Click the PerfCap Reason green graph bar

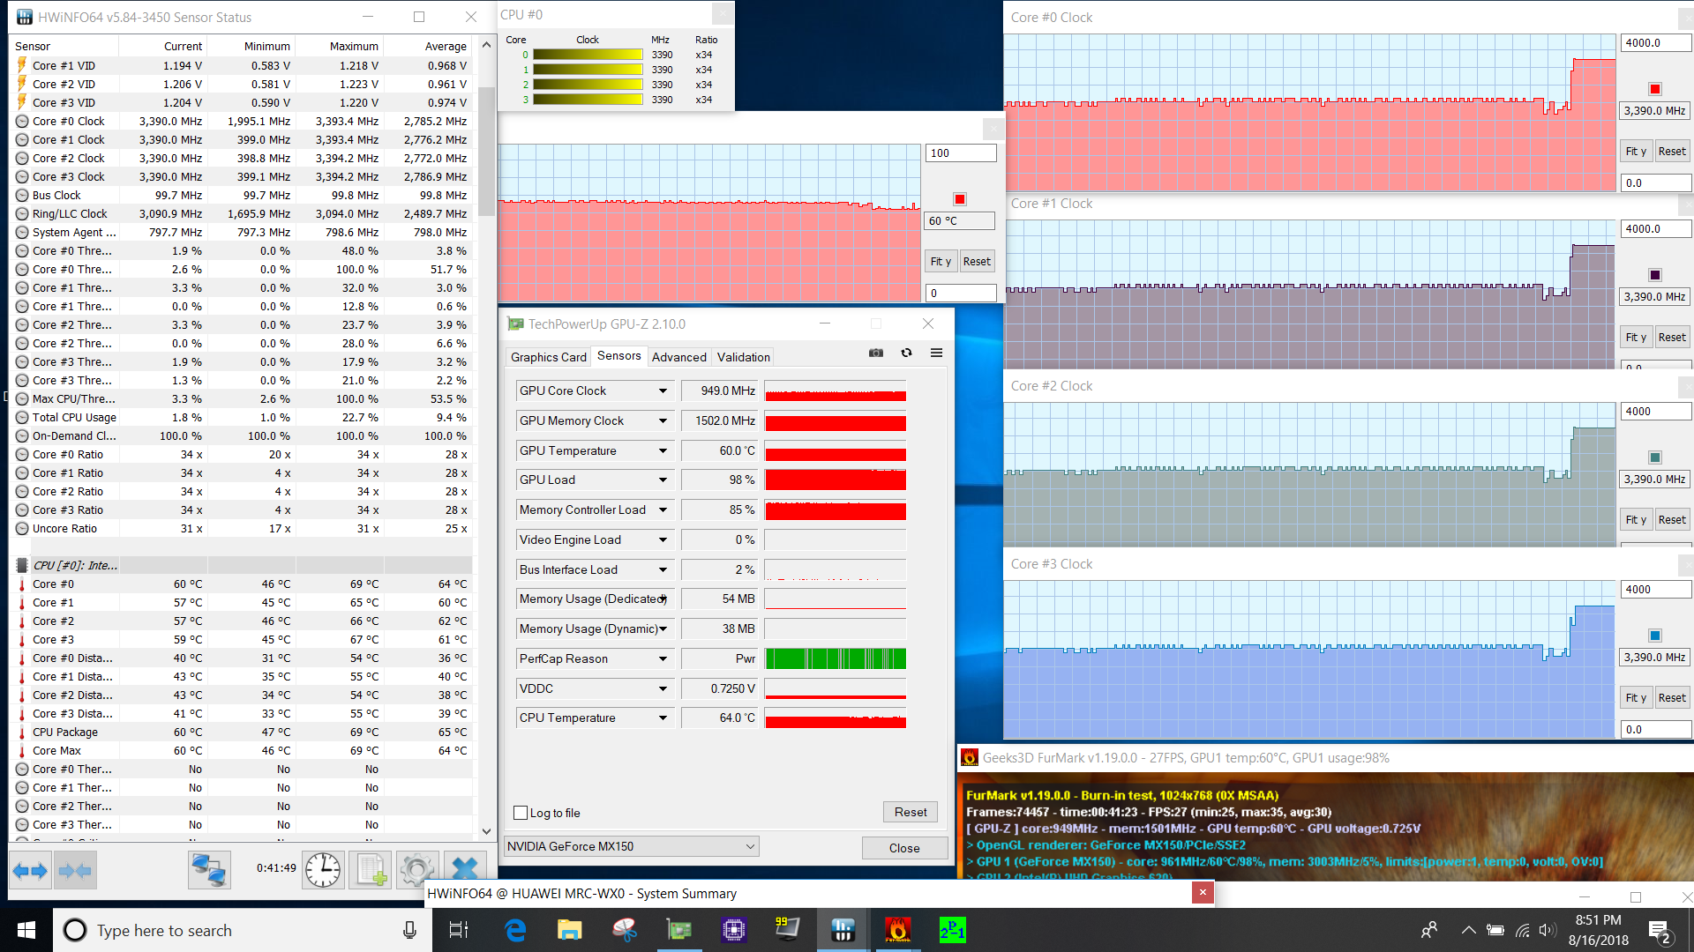click(x=836, y=658)
